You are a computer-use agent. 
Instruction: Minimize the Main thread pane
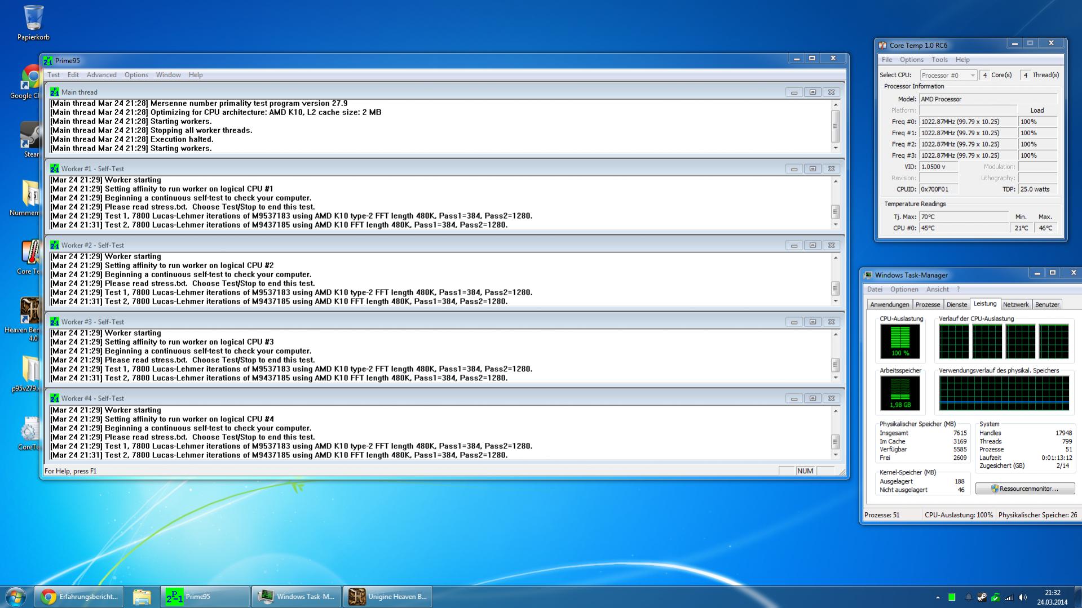[794, 92]
